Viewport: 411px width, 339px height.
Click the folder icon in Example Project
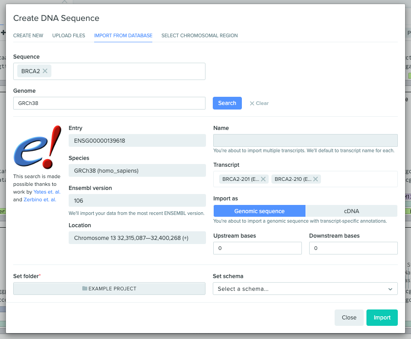[x=85, y=289]
